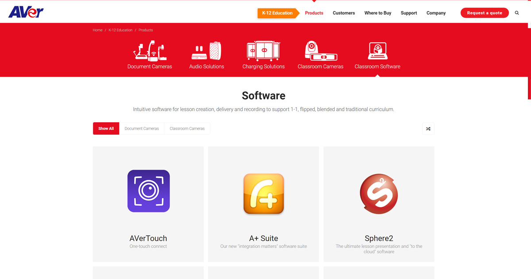Filter software by Classroom Cameras
This screenshot has height=279, width=531.
coord(187,128)
